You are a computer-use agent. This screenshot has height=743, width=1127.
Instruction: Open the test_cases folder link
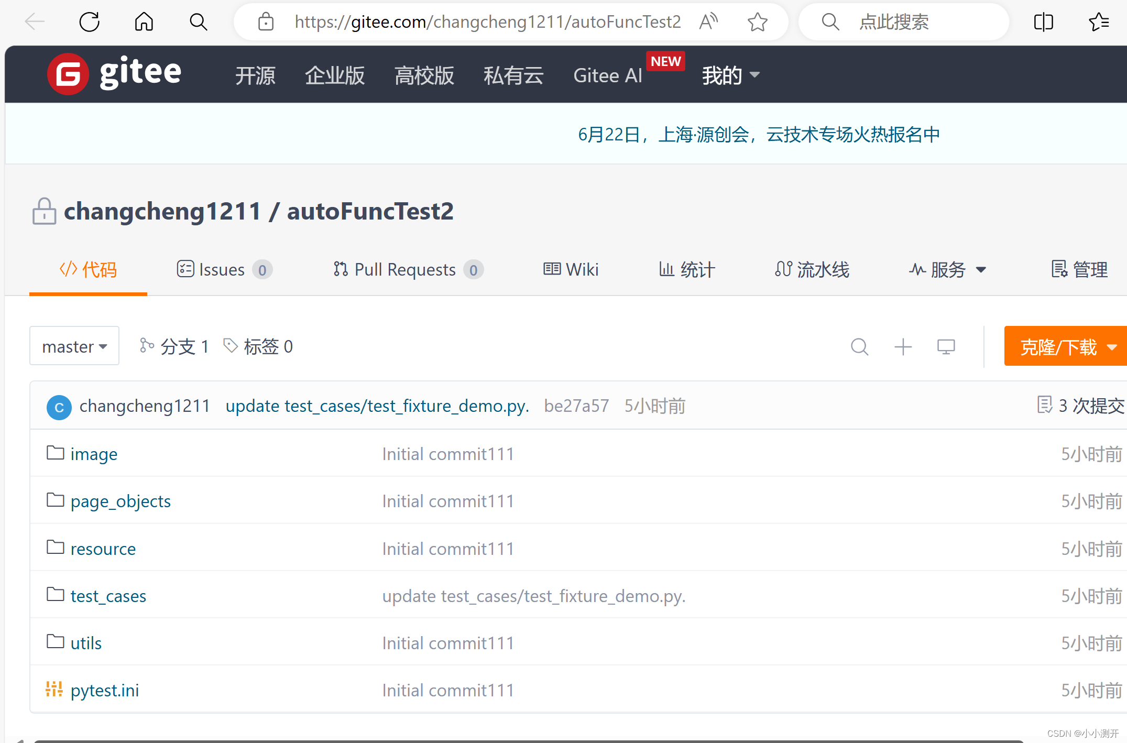click(108, 596)
